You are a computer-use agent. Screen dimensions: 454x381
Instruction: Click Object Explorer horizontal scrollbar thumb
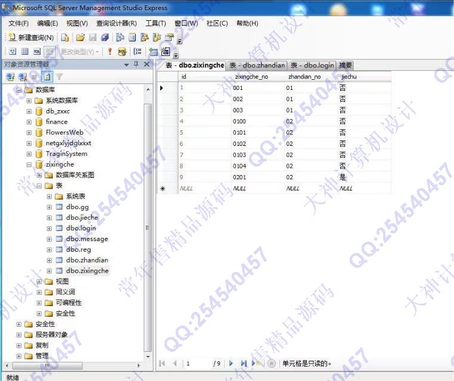tap(48, 366)
